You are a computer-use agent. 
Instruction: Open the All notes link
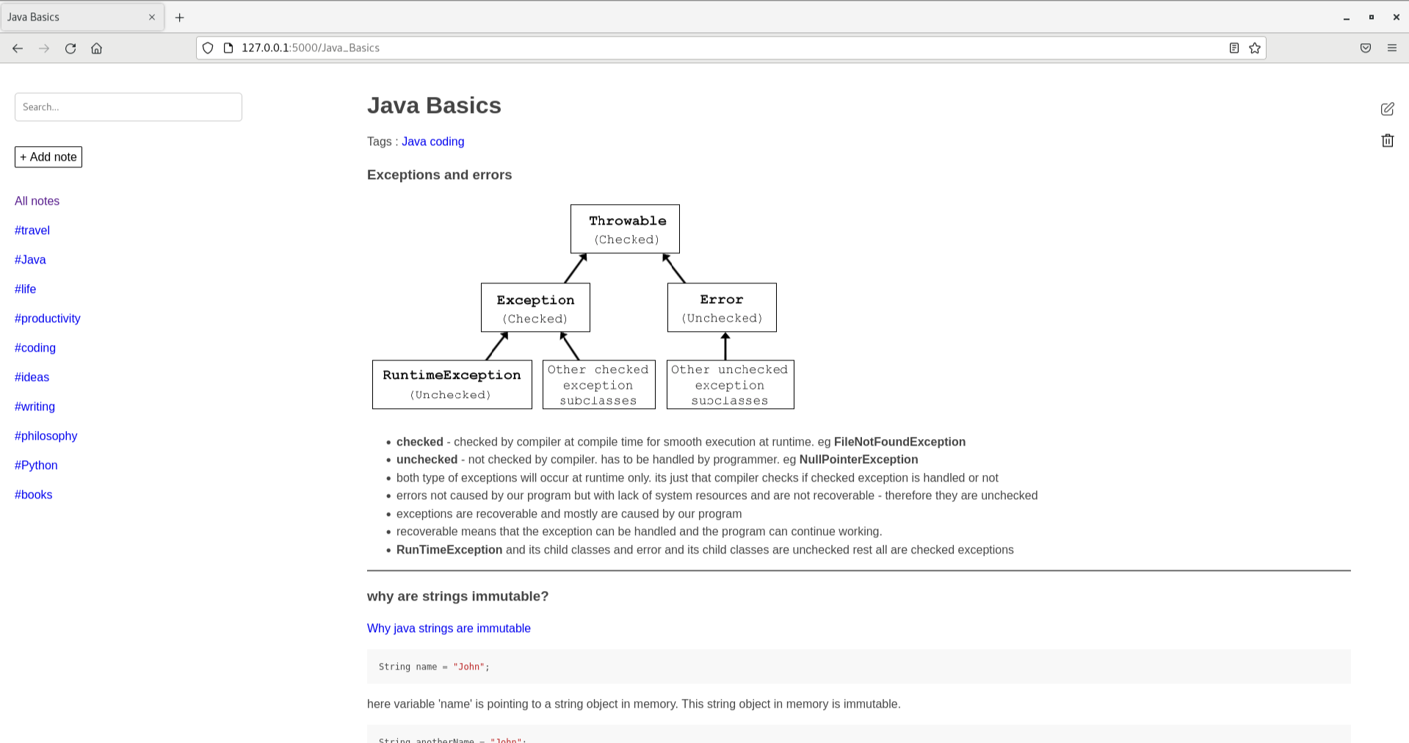pyautogui.click(x=37, y=201)
